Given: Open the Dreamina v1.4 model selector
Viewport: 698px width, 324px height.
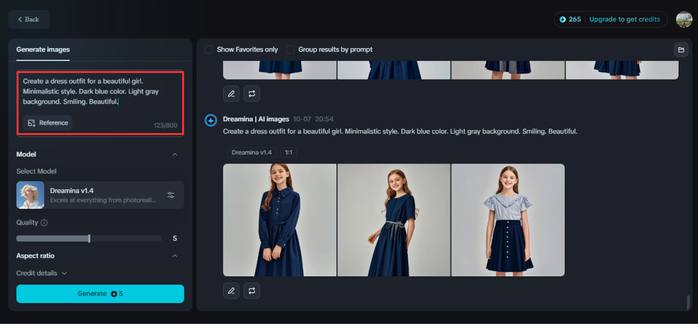Looking at the screenshot, I should (100, 195).
